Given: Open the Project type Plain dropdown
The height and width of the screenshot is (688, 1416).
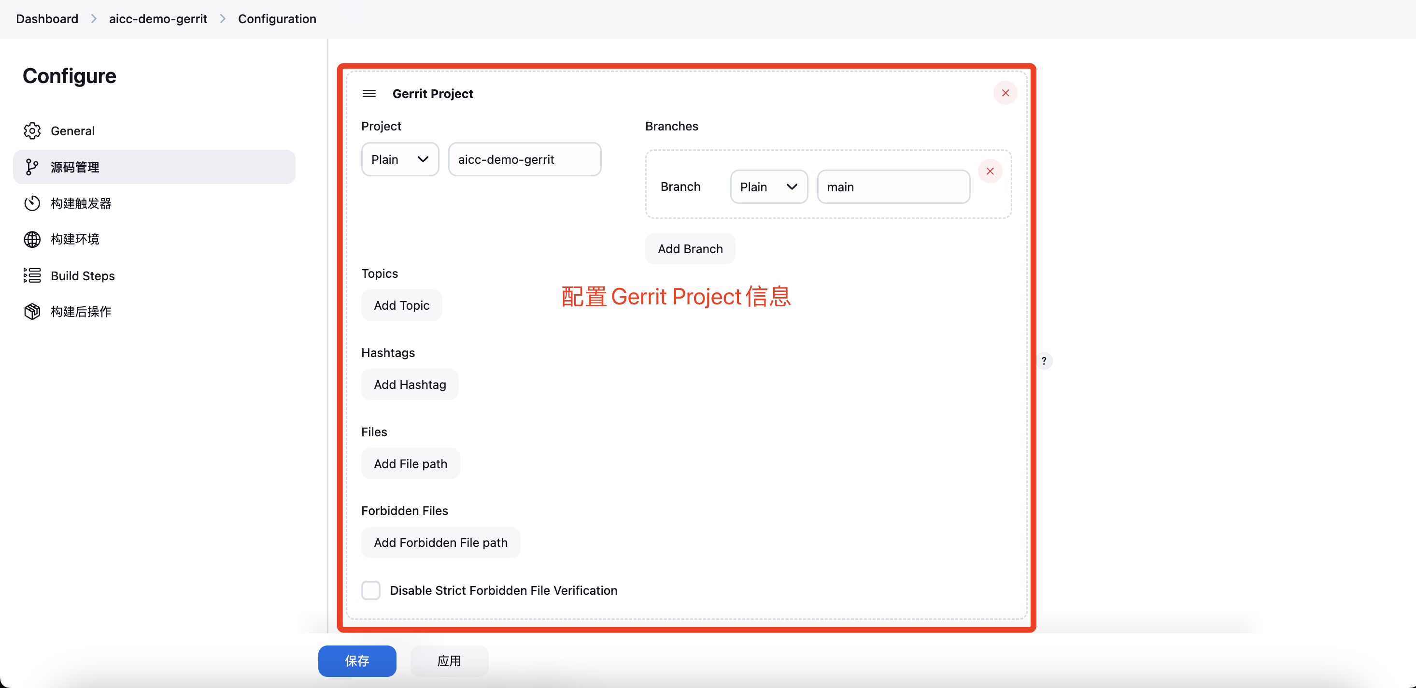Looking at the screenshot, I should click(x=399, y=159).
